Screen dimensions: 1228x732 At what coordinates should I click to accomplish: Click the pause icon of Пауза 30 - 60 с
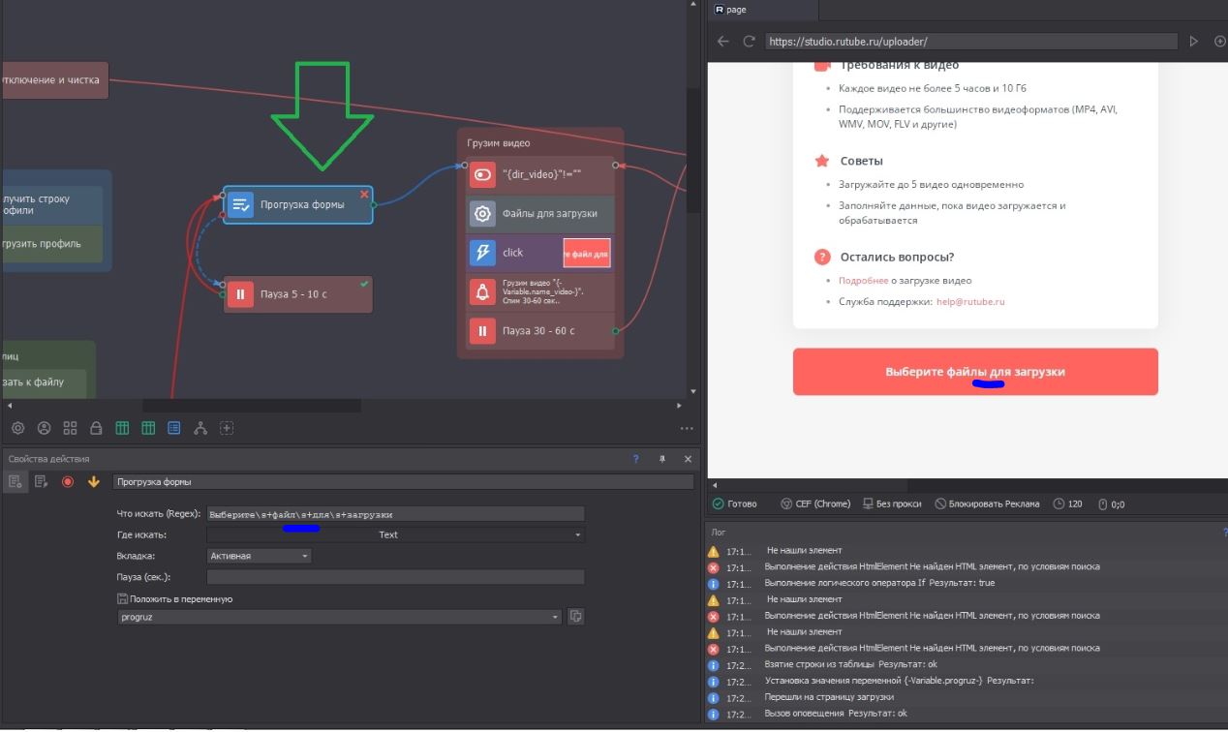tap(482, 331)
